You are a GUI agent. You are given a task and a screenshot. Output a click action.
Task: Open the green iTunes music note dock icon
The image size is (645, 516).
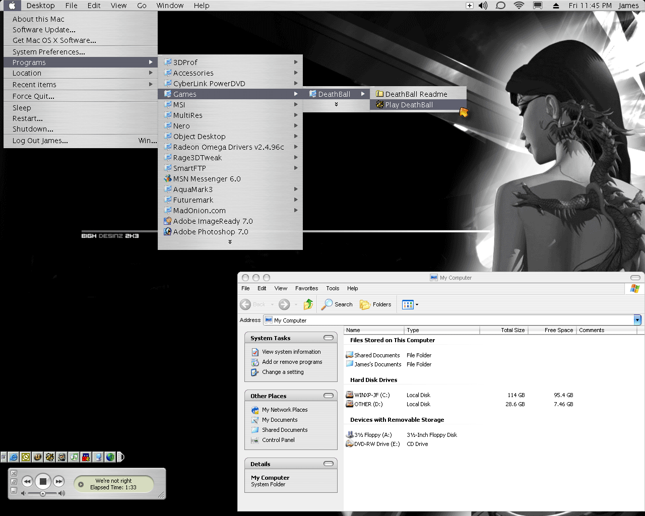pyautogui.click(x=74, y=457)
